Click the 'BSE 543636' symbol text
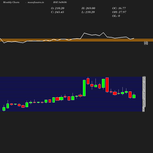This screenshot has height=153, width=153. [x=60, y=2]
